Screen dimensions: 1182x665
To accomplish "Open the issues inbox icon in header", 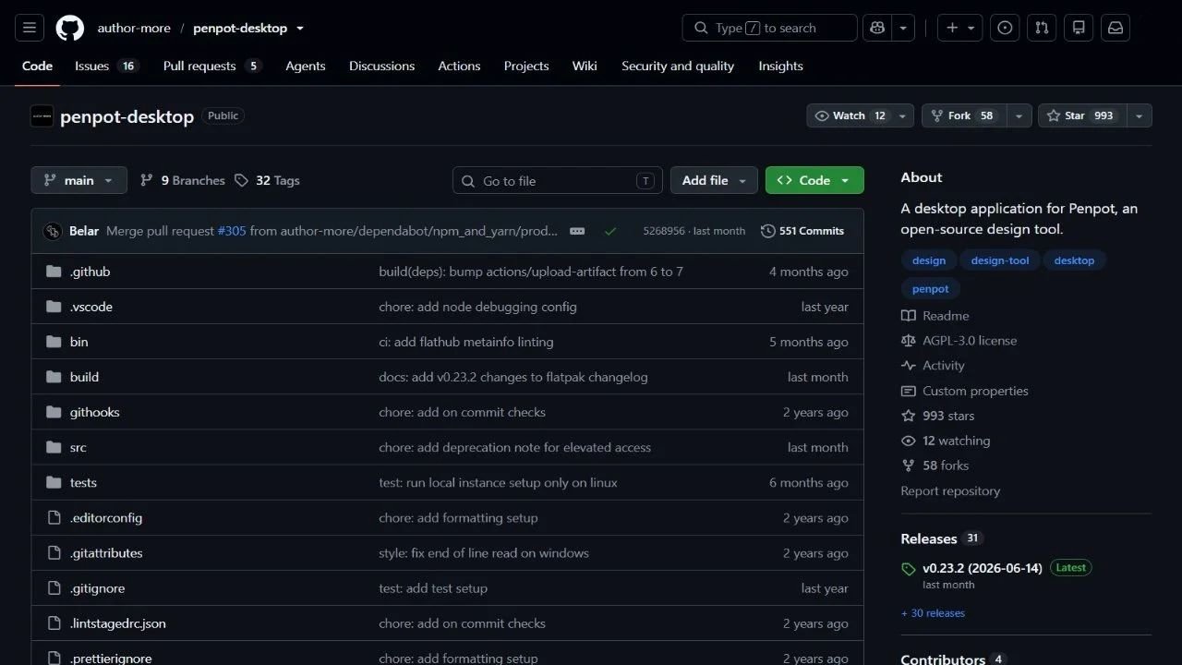I will tap(1005, 28).
